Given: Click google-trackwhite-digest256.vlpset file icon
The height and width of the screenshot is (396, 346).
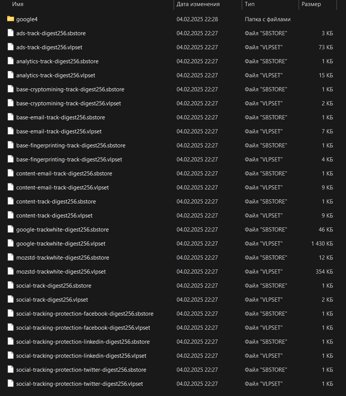Looking at the screenshot, I should click(11, 243).
